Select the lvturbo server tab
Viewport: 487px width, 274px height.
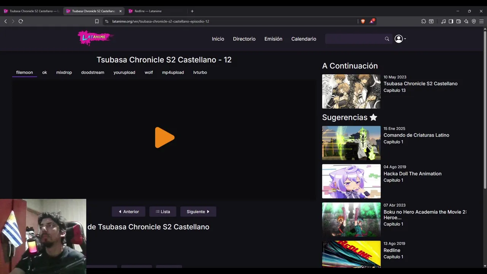pos(200,72)
